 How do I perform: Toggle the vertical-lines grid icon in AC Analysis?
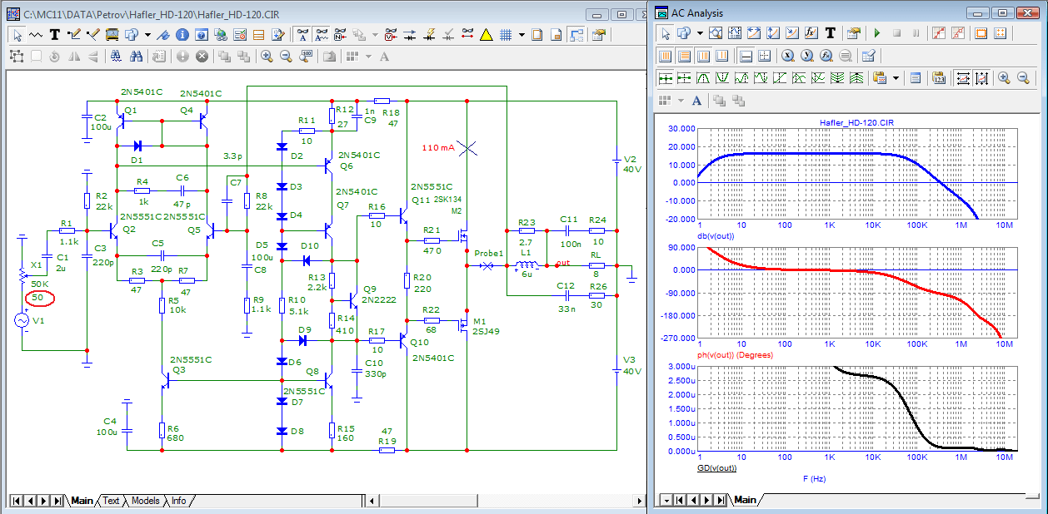click(x=665, y=56)
